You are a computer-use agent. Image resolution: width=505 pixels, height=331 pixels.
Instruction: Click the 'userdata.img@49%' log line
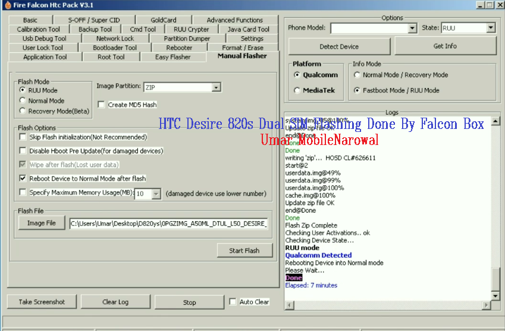pos(312,173)
